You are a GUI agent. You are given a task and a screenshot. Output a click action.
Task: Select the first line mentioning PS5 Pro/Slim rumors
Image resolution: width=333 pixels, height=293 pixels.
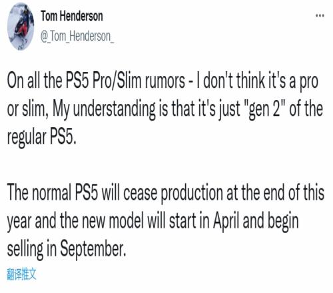pyautogui.click(x=163, y=81)
